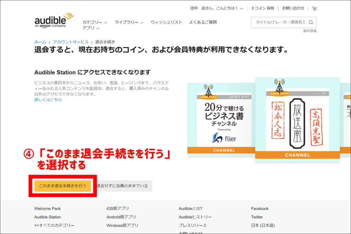The width and height of the screenshot is (351, 234).
Task: Open よくあるご質問 in the navigation
Action: click(x=203, y=22)
